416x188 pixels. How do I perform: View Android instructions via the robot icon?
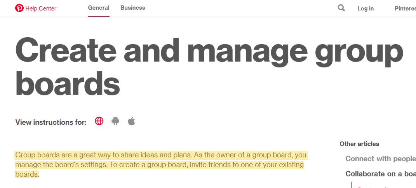click(115, 121)
